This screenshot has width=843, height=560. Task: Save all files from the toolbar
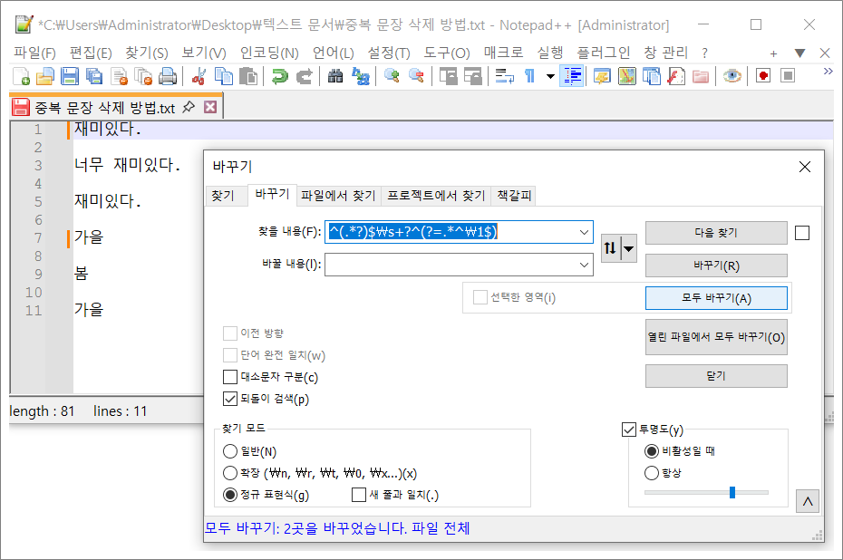(x=94, y=76)
